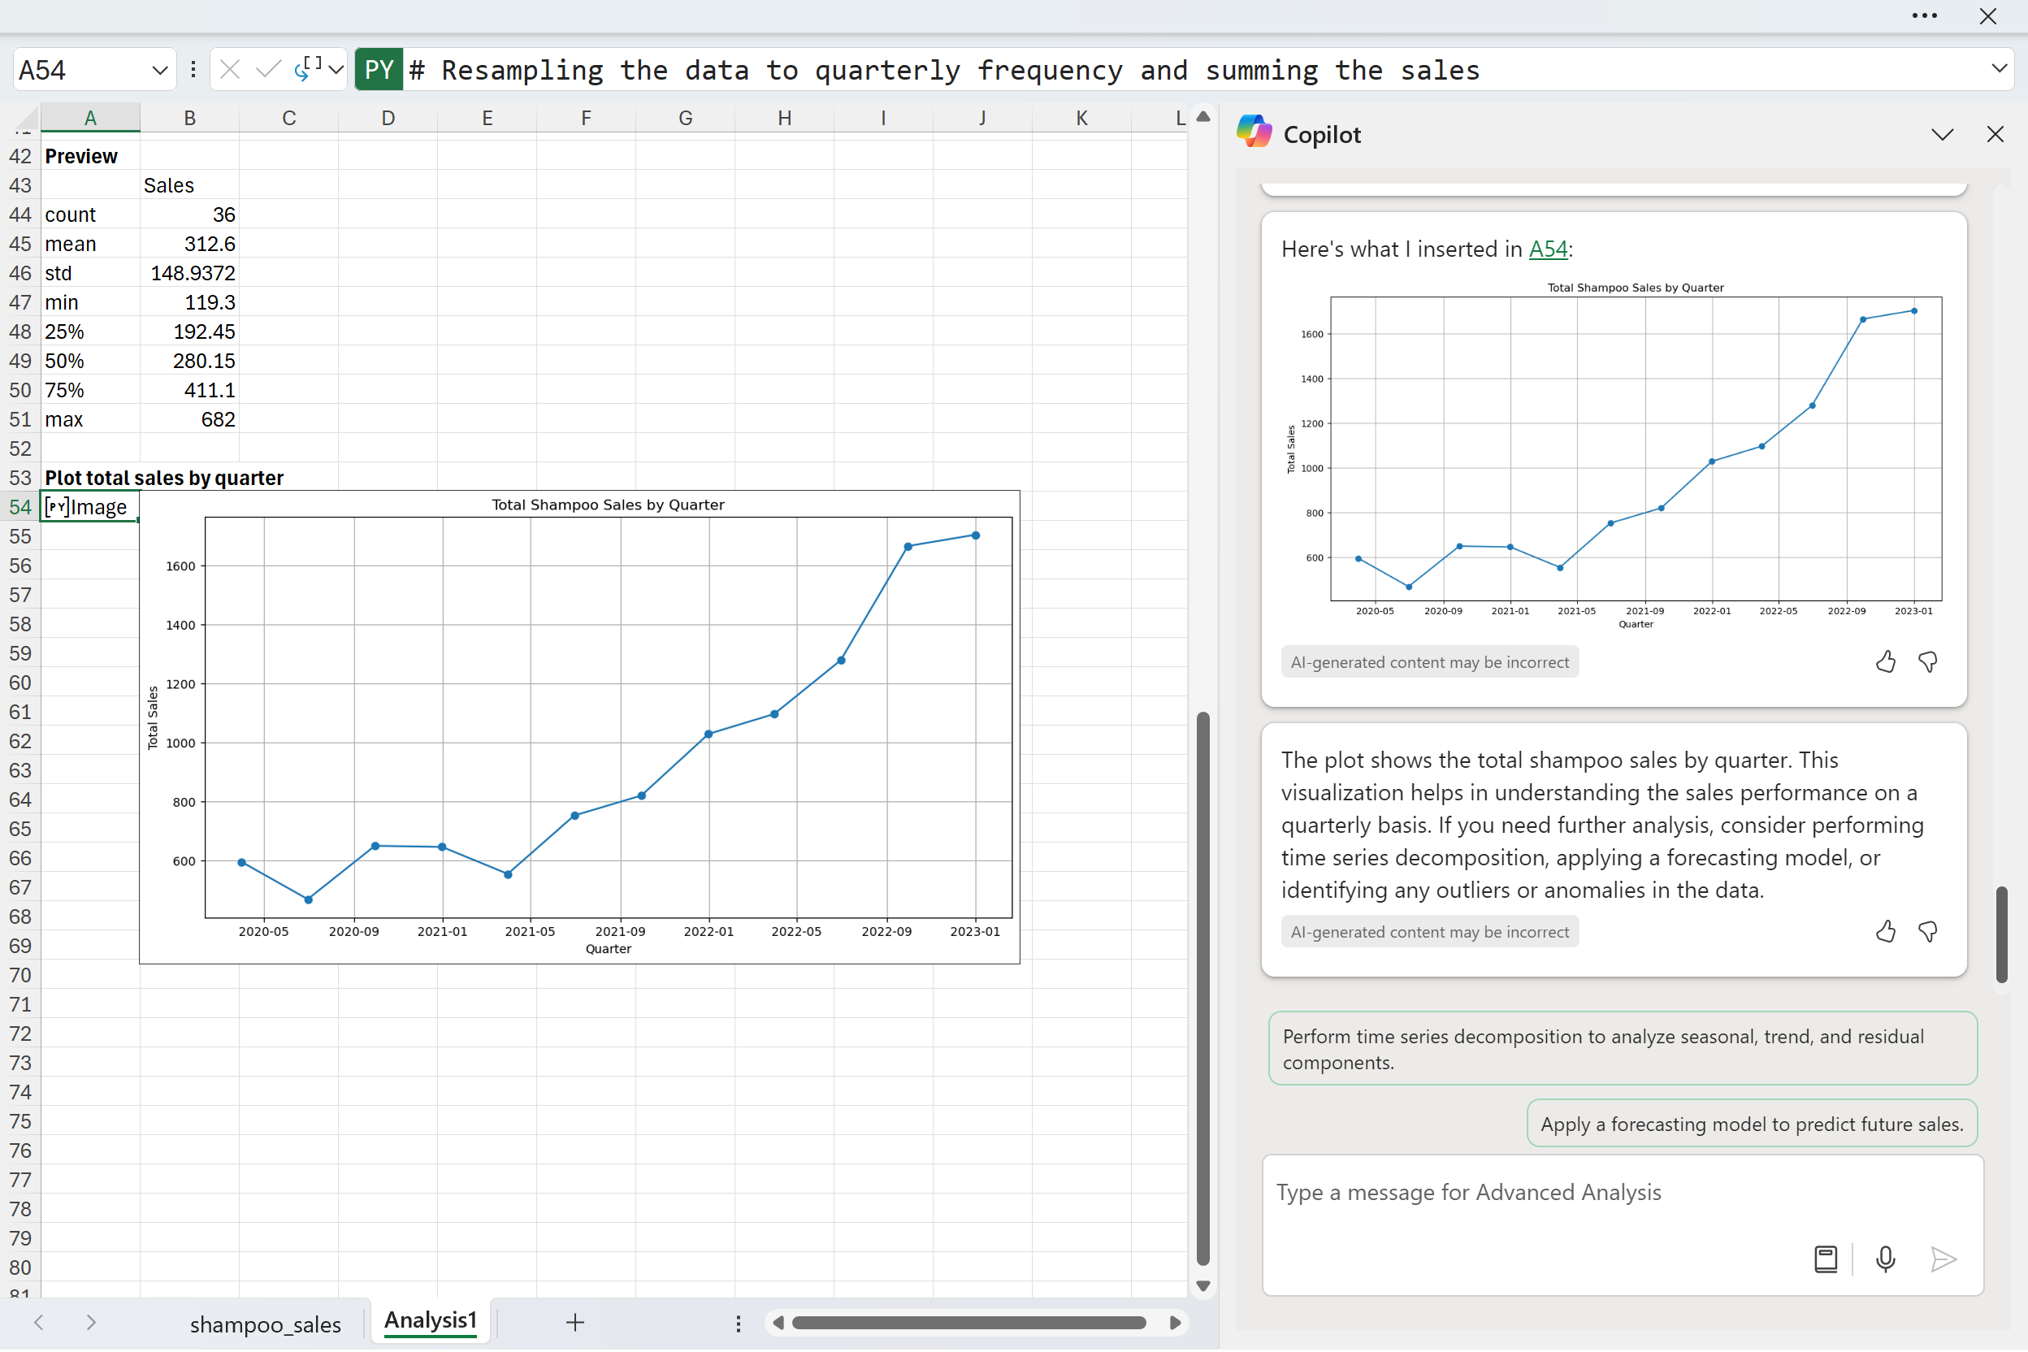2028x1352 pixels.
Task: Click the forecasting model suggestion
Action: [x=1751, y=1124]
